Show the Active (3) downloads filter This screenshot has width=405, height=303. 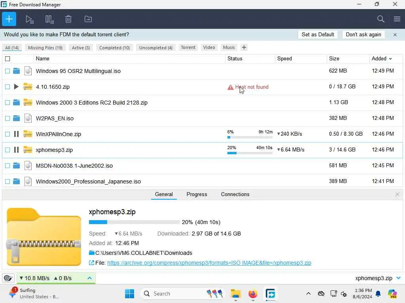tap(81, 48)
